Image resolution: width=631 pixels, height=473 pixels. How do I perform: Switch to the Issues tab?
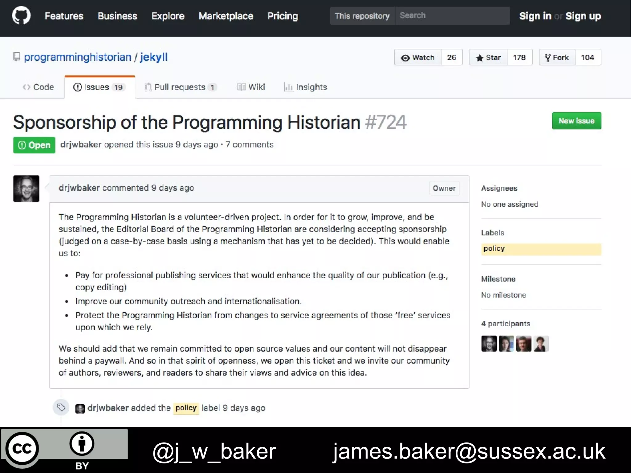pyautogui.click(x=100, y=87)
